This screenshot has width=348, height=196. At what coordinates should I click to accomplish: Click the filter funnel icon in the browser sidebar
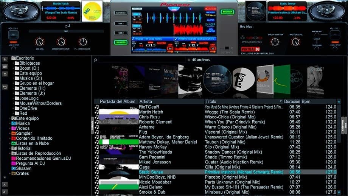pos(5,74)
